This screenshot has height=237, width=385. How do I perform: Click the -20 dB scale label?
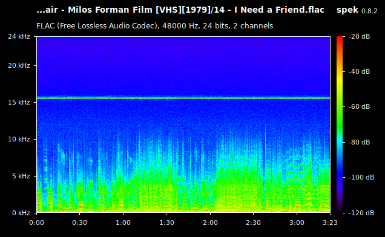coord(359,36)
